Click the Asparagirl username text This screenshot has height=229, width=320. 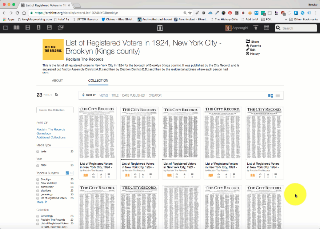pos(240,28)
